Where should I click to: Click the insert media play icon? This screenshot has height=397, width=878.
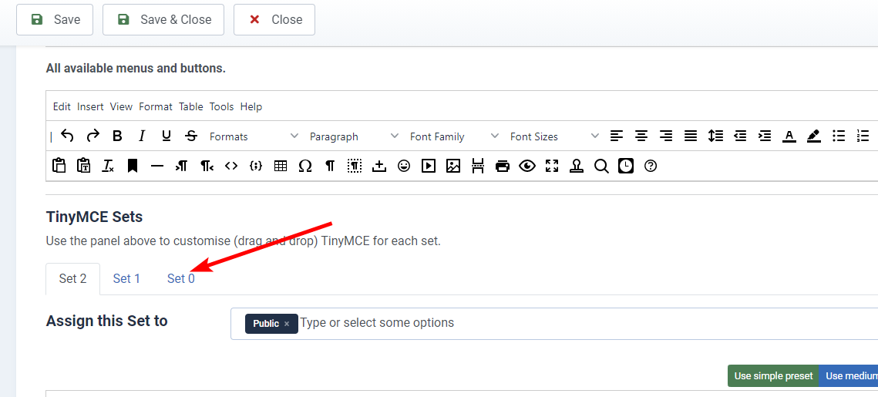tap(429, 166)
